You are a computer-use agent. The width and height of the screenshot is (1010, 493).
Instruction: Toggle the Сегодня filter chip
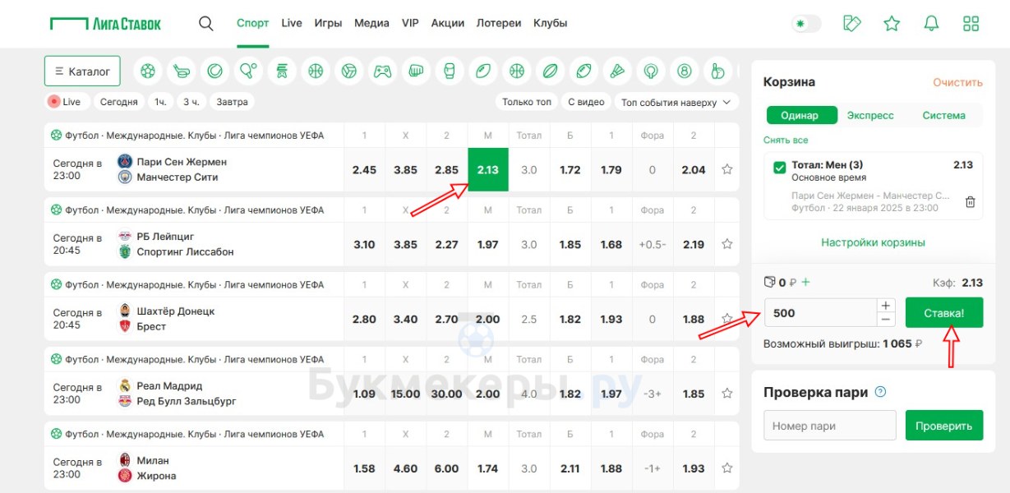(x=119, y=102)
